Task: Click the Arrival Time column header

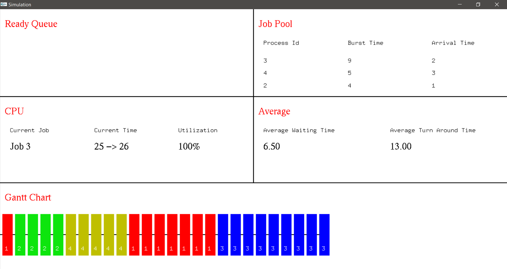Action: point(453,43)
